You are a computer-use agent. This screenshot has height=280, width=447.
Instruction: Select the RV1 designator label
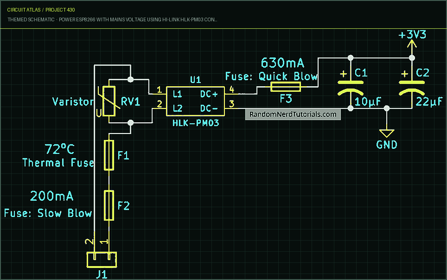(x=131, y=102)
